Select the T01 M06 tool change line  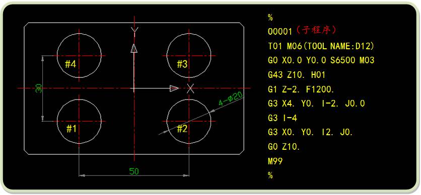[321, 46]
